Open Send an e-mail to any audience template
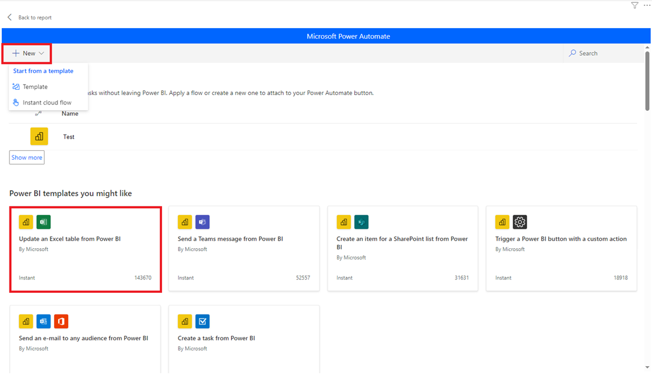Image resolution: width=652 pixels, height=375 pixels. coord(85,340)
